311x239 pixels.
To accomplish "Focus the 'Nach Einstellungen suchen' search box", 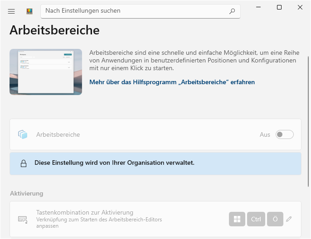I will (141, 11).
